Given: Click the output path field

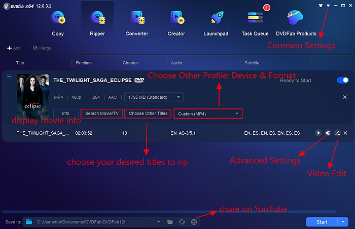Looking at the screenshot, I should pyautogui.click(x=93, y=222).
